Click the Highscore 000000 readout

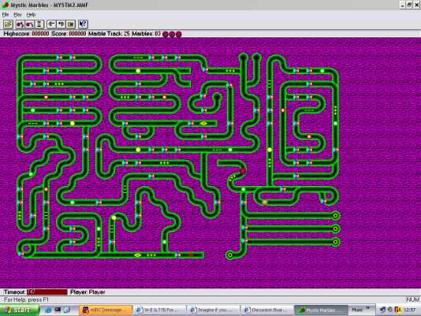coord(26,34)
